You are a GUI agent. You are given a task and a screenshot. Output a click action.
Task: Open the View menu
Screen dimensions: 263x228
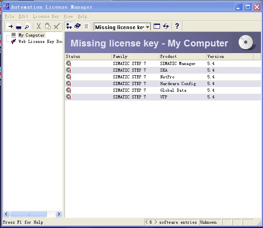(68, 17)
